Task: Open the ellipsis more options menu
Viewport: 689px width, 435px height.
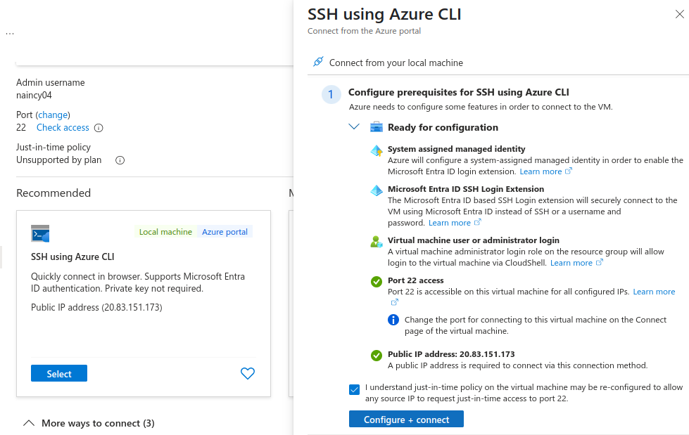Action: coord(10,33)
